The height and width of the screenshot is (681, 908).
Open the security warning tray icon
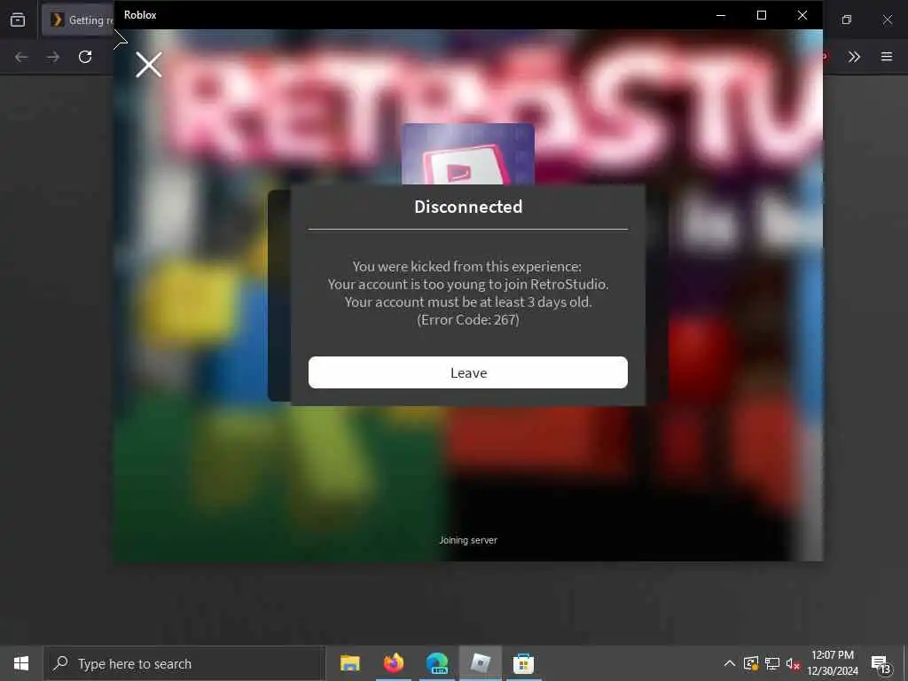coord(751,663)
